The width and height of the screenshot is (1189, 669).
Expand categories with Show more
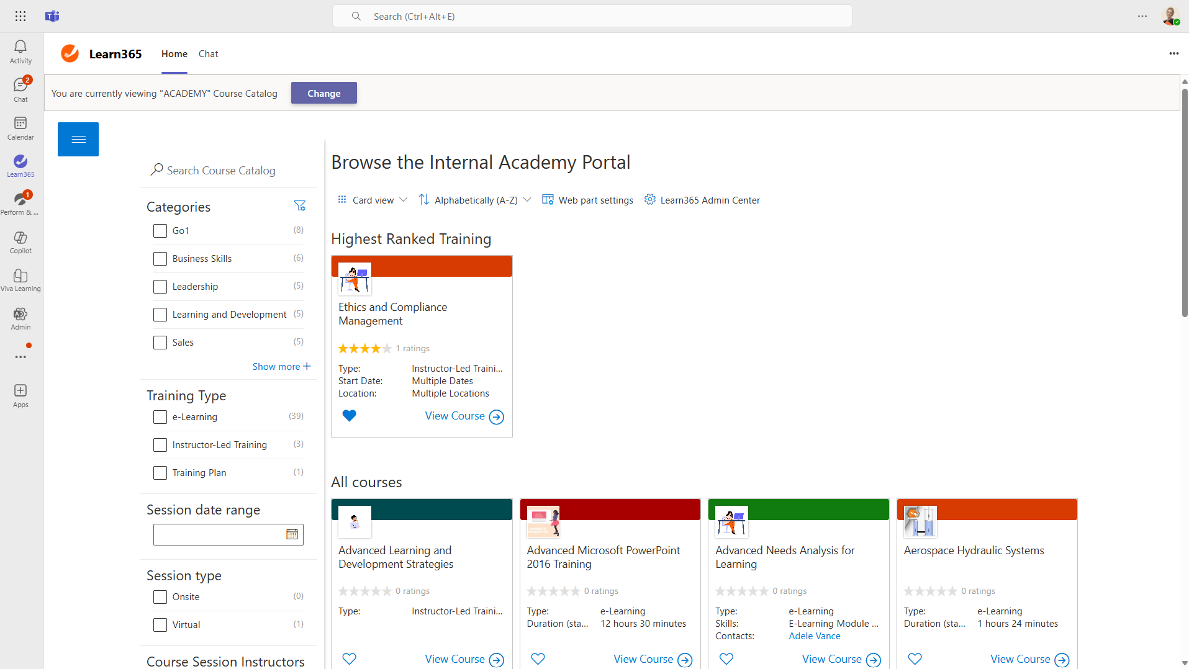tap(281, 367)
